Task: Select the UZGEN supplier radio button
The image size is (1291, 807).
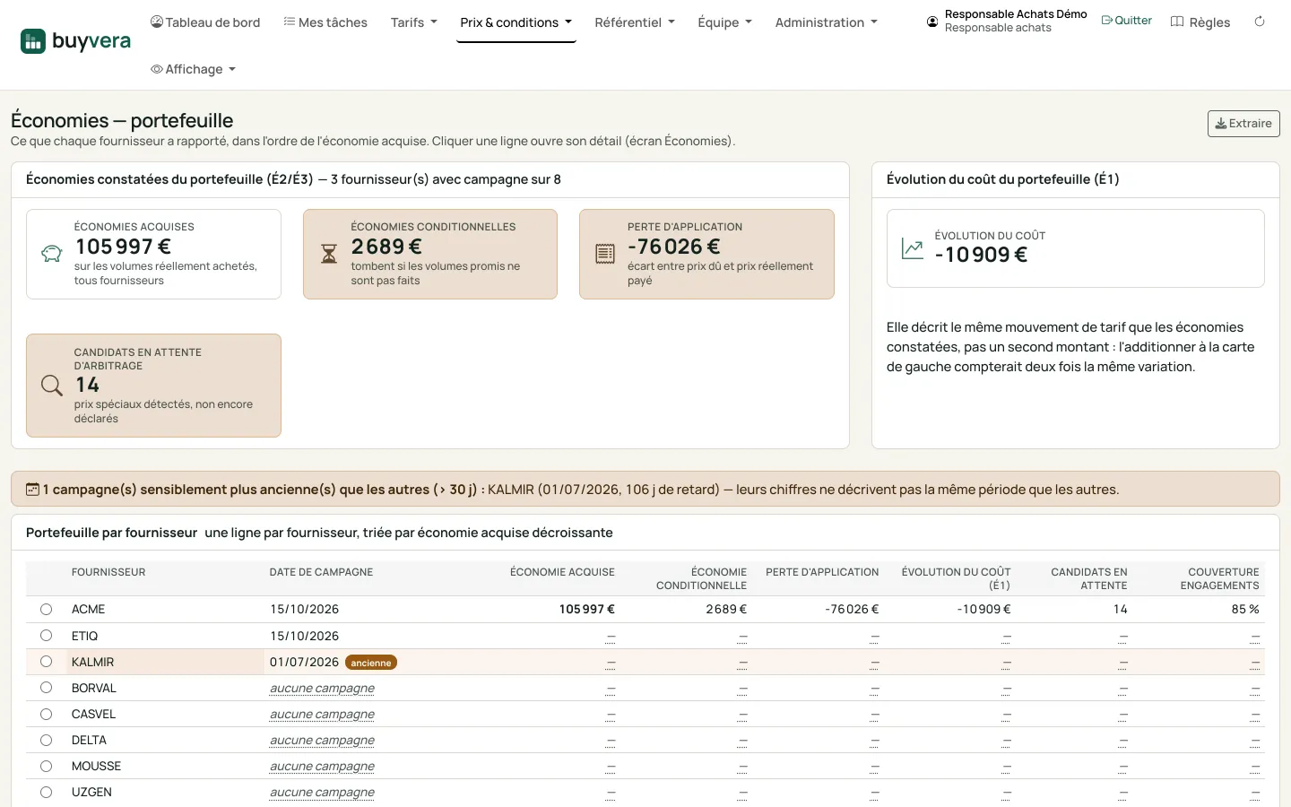Action: point(46,793)
